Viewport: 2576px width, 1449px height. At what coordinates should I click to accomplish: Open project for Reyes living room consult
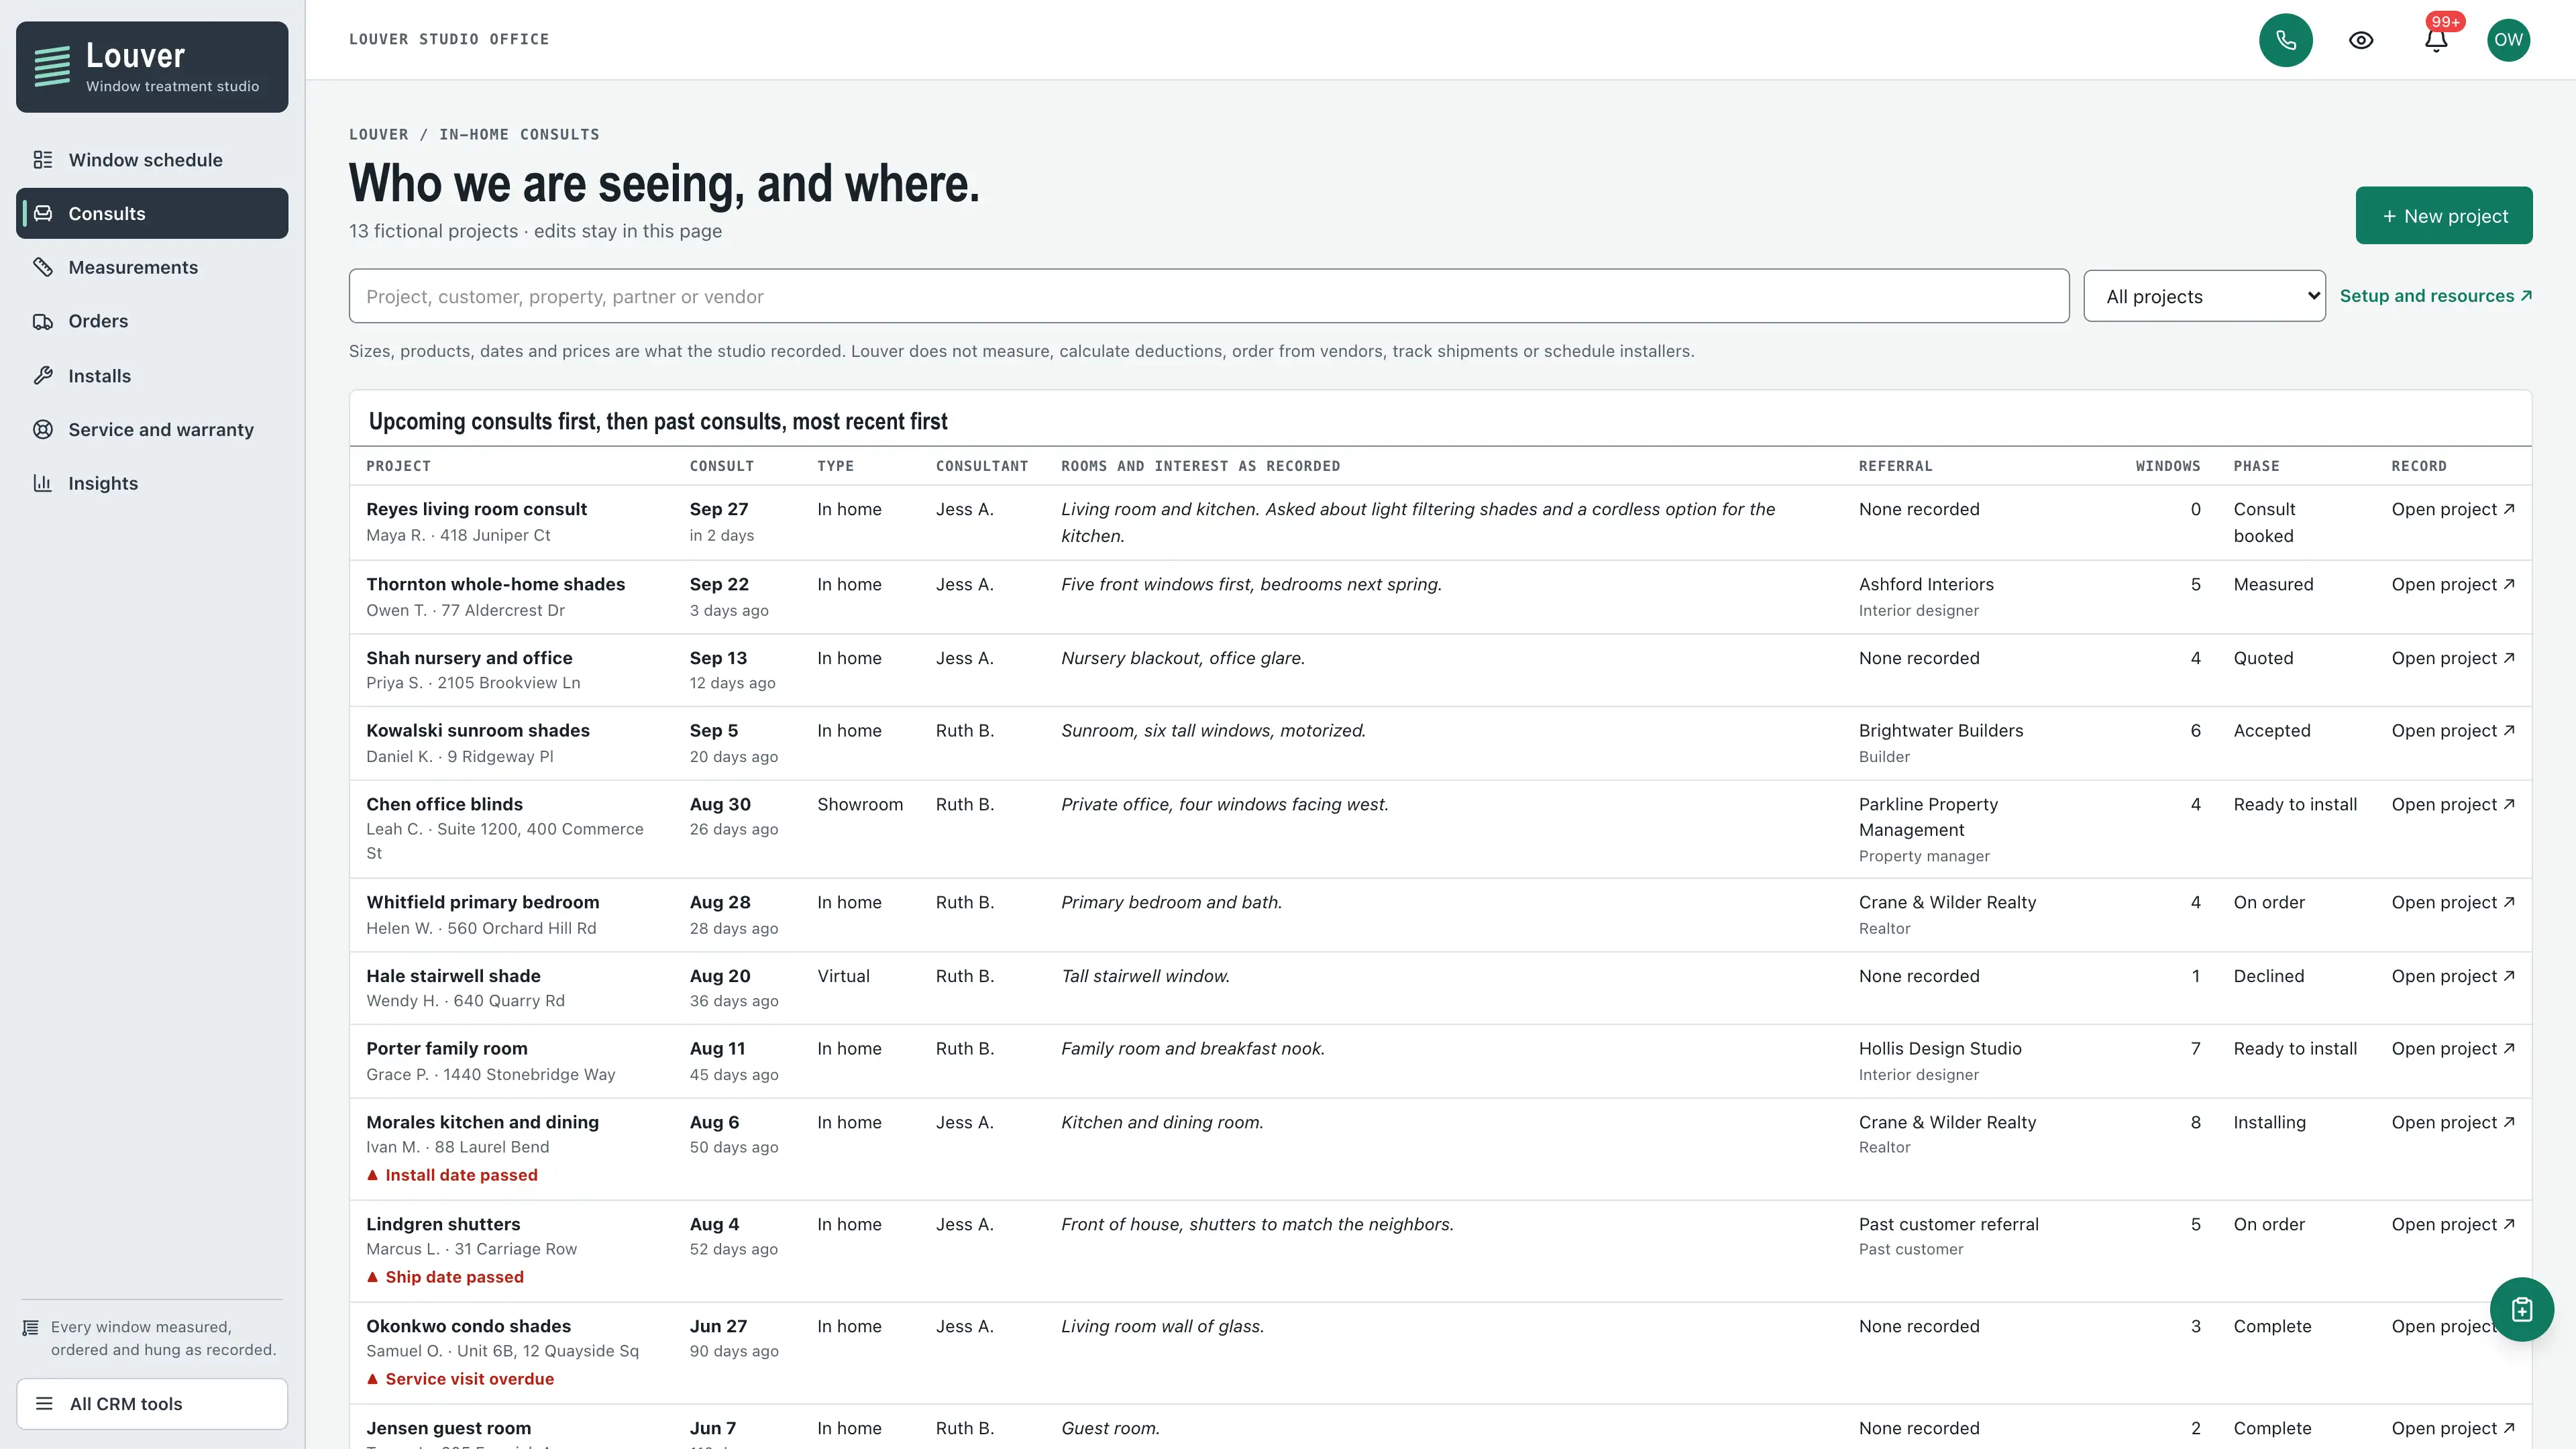click(2452, 509)
